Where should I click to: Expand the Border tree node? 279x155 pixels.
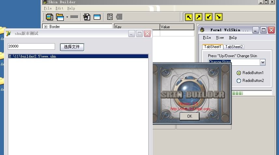46,27
